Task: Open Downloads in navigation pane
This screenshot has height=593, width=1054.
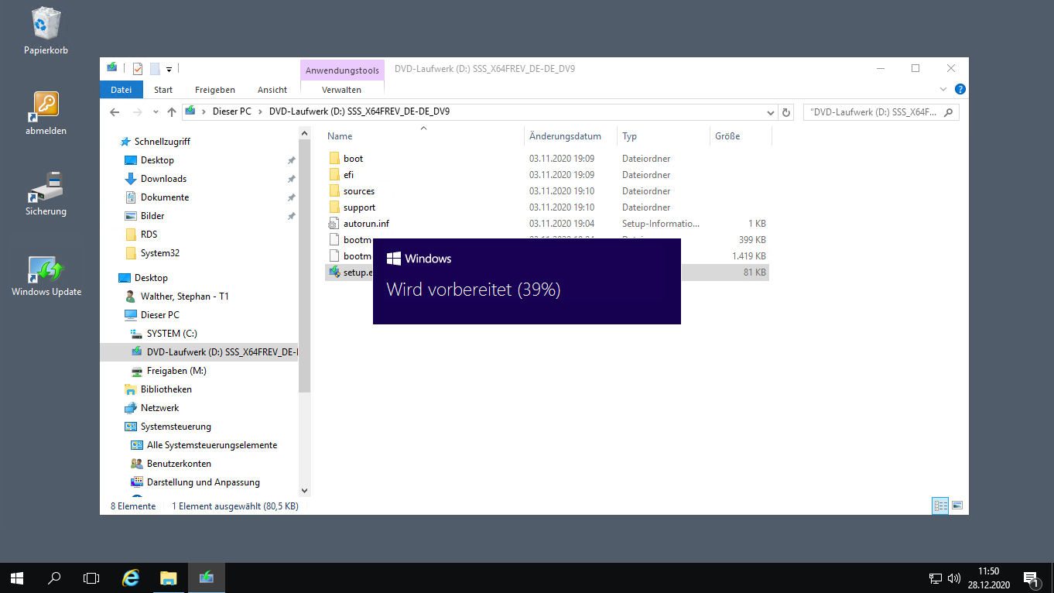Action: [163, 179]
